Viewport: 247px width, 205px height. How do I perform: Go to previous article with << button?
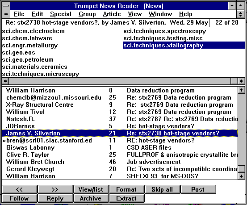[x=20, y=189]
